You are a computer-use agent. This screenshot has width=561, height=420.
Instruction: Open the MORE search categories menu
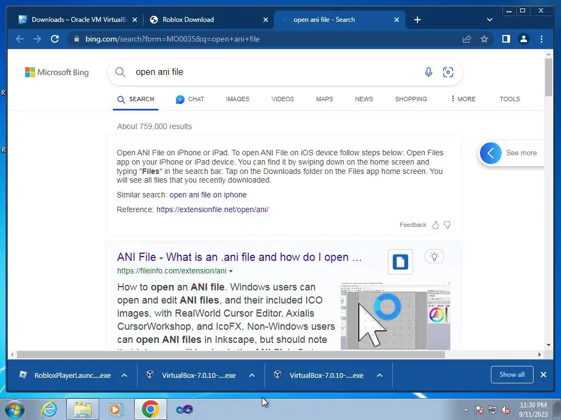pos(463,99)
